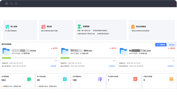
Task: Click the 进行中 status on the 08.xlsx report
Action: 113,48
